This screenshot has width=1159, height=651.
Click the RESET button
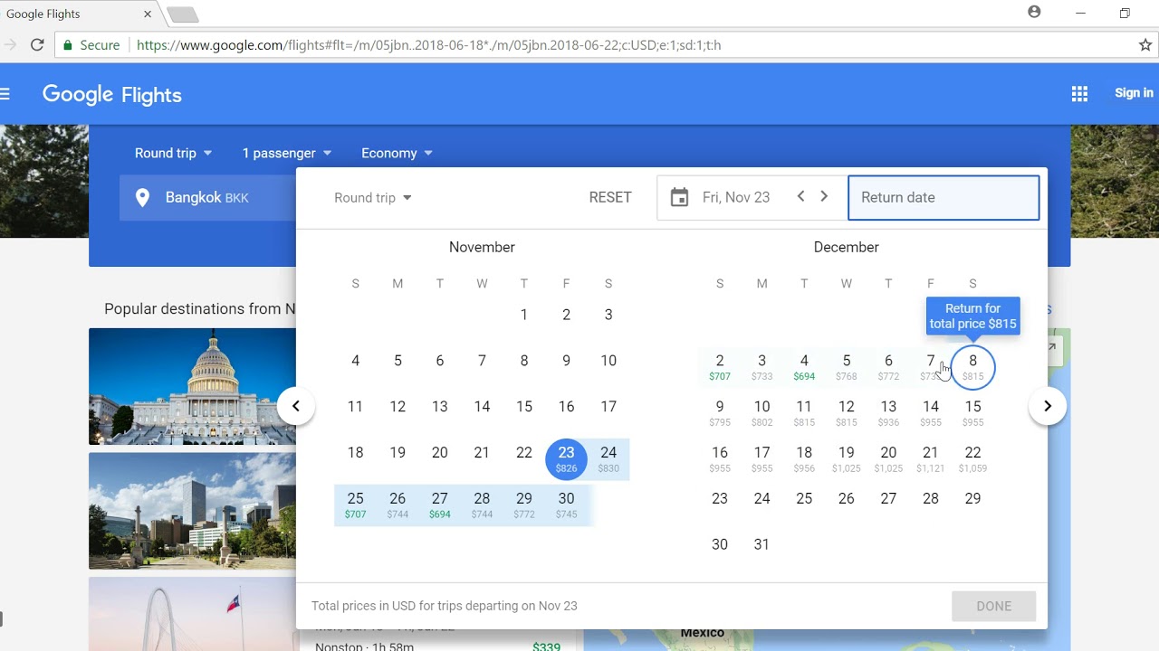pos(610,197)
